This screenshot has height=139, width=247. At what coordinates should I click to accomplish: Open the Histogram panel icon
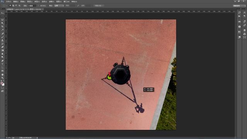pyautogui.click(x=239, y=22)
